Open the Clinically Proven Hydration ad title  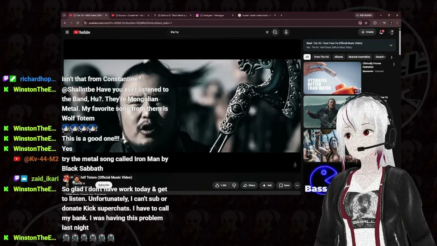tap(372, 65)
